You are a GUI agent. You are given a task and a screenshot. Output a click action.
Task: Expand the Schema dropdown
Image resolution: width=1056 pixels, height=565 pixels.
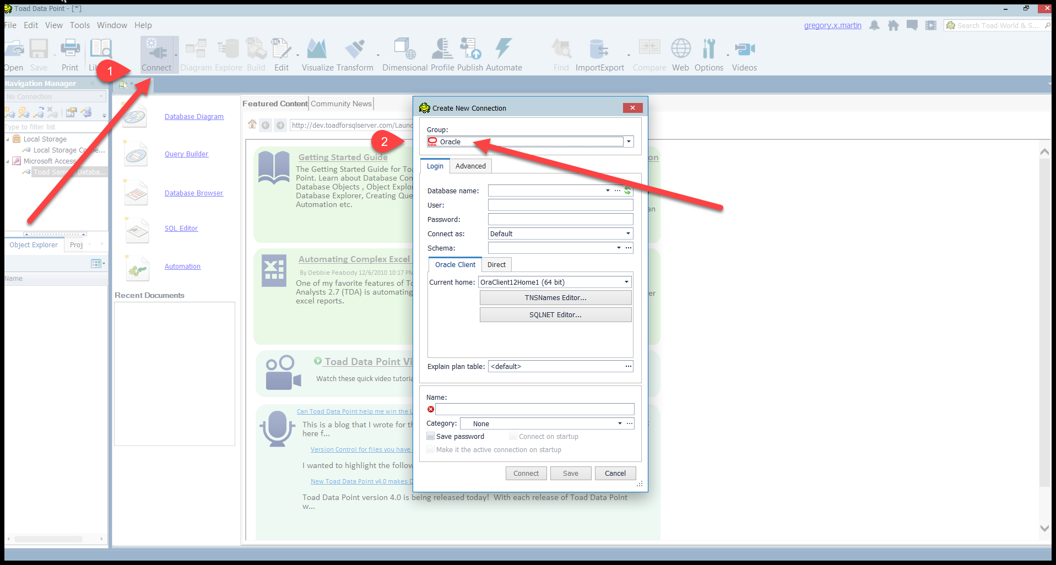(619, 248)
